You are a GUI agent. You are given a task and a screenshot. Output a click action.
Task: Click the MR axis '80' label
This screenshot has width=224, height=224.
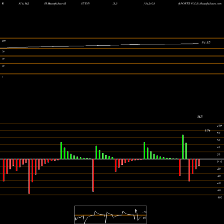pyautogui.click(x=219, y=133)
